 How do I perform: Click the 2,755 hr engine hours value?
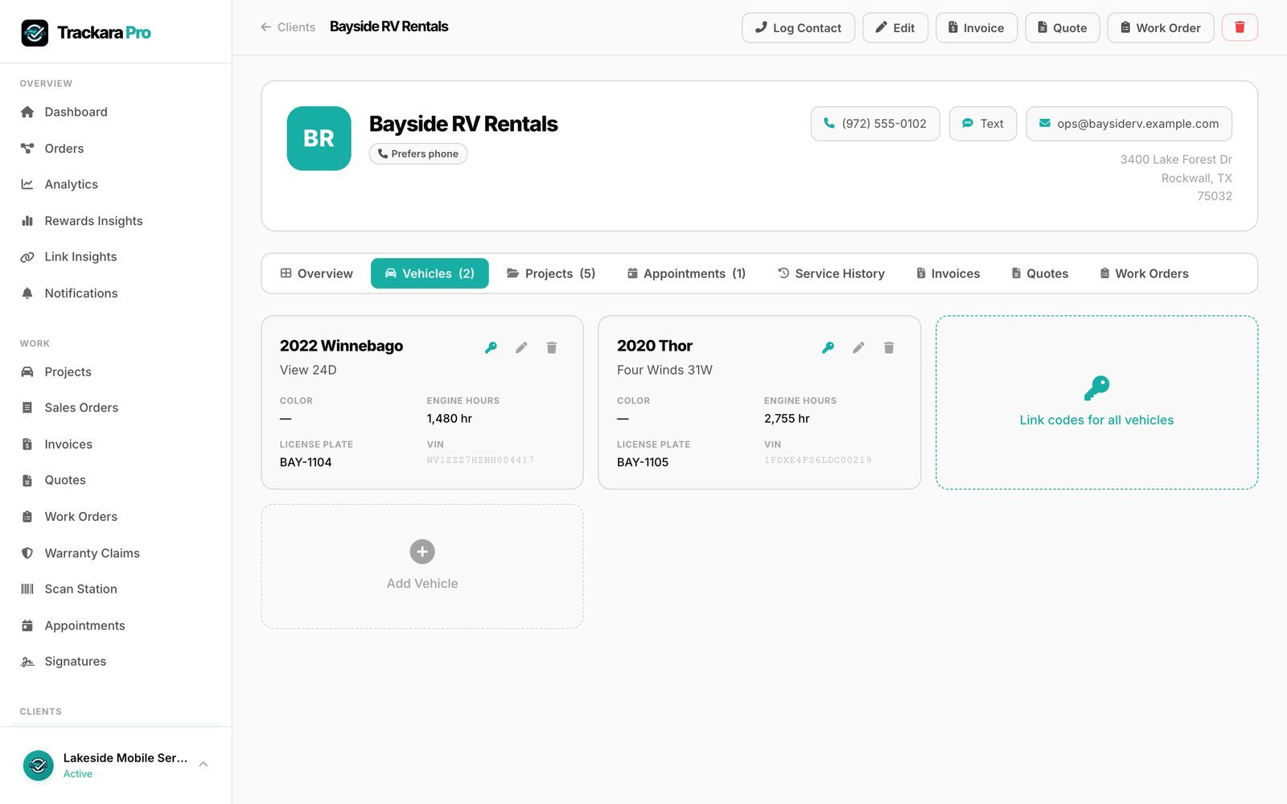click(x=787, y=418)
